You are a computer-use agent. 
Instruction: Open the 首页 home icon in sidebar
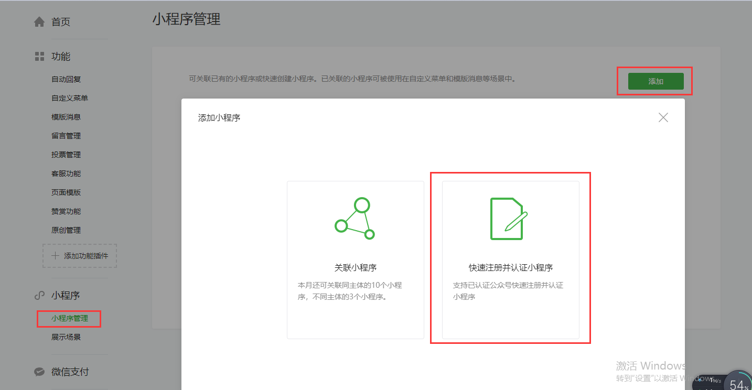[x=39, y=22]
